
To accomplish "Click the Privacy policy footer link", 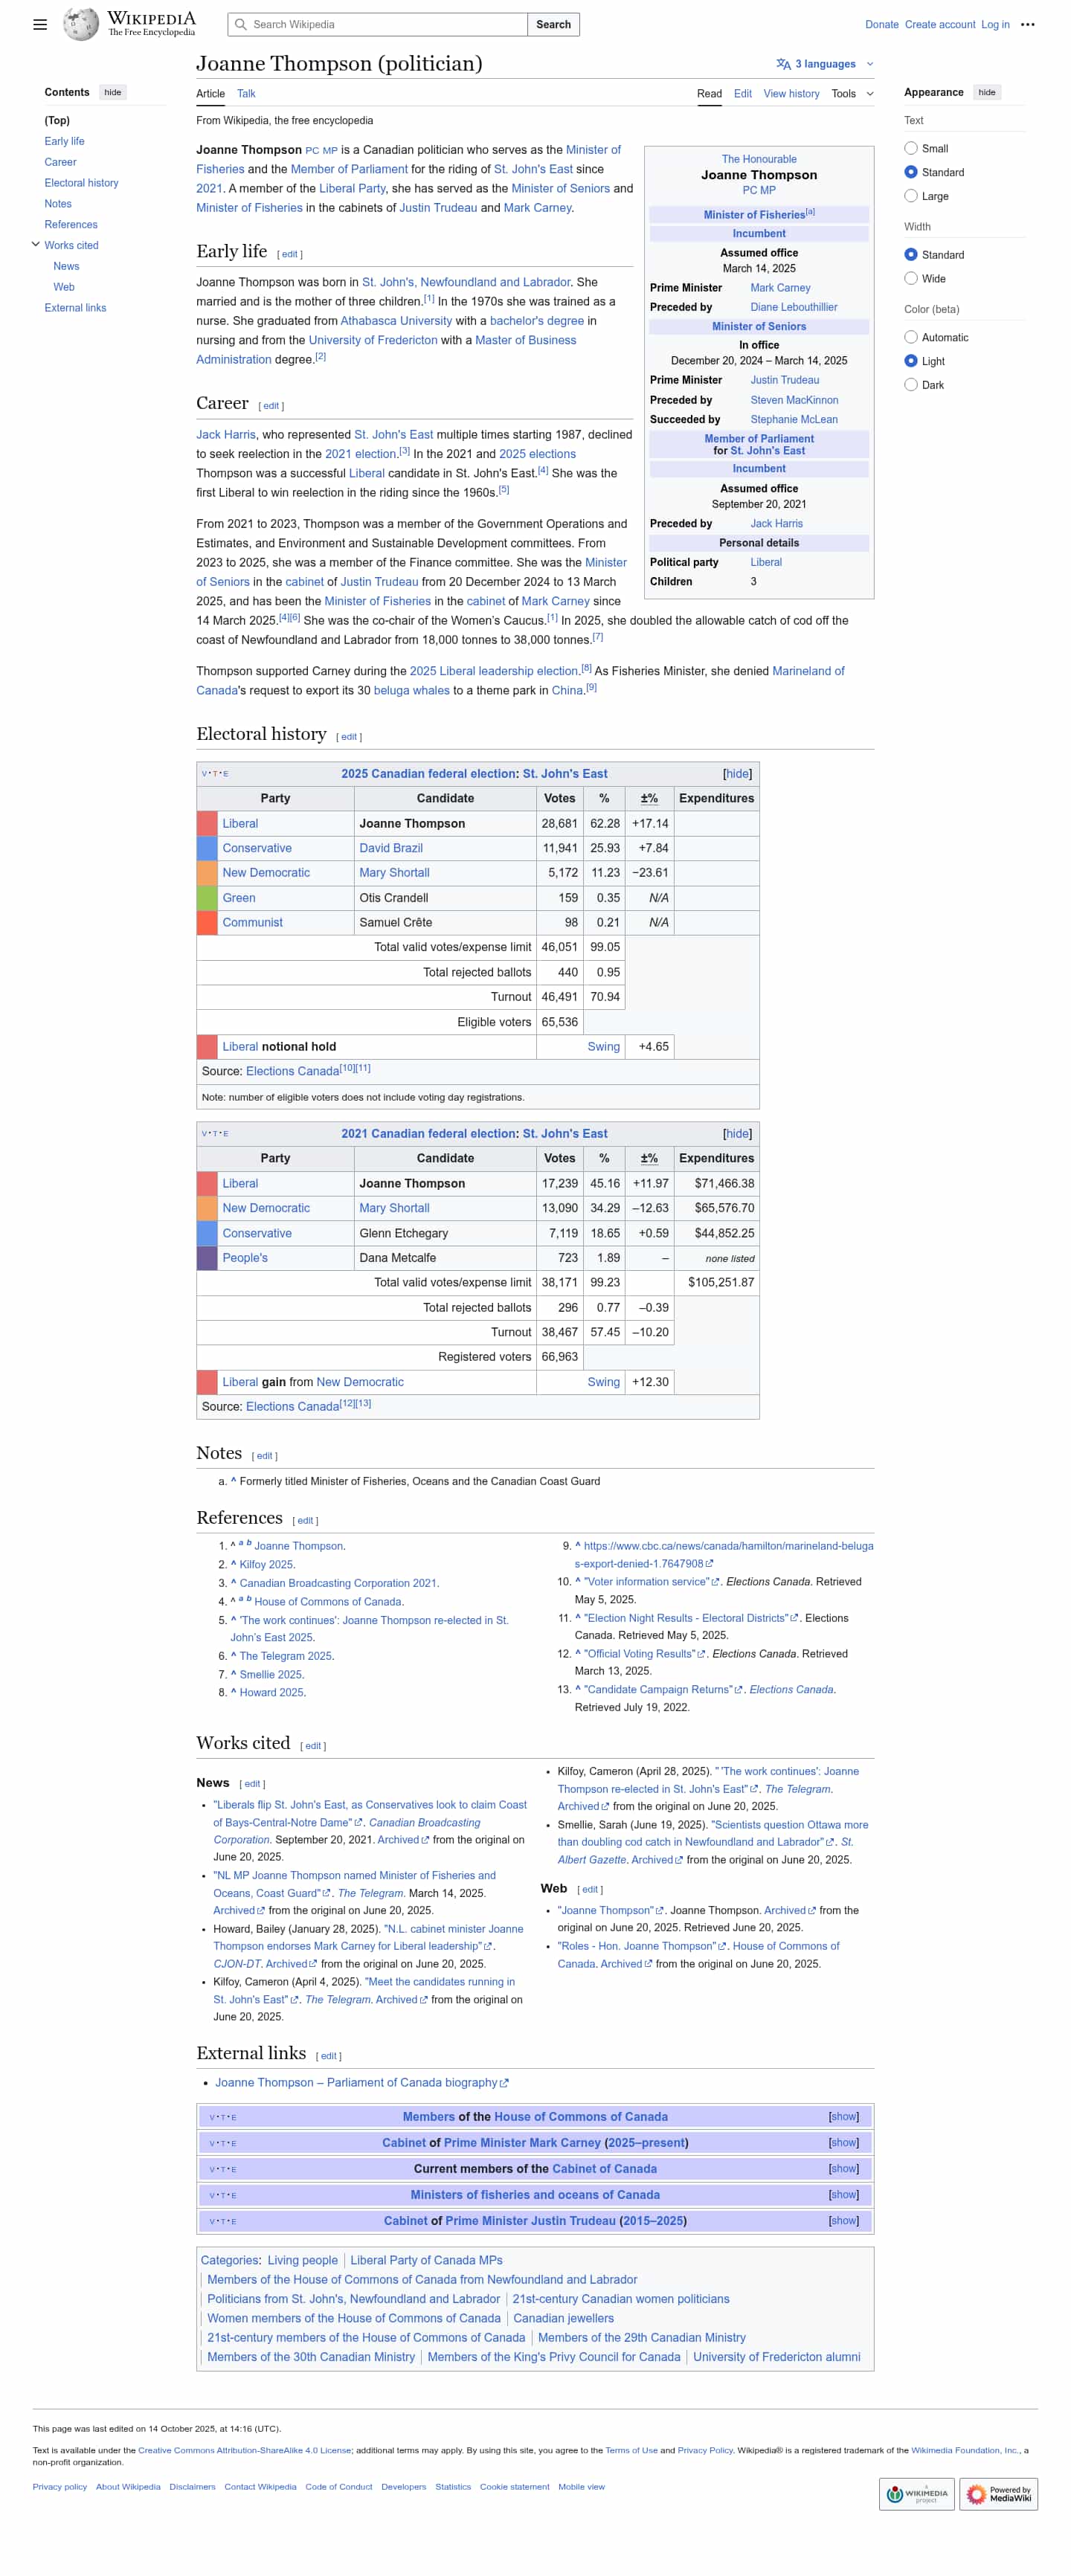I will (59, 2486).
